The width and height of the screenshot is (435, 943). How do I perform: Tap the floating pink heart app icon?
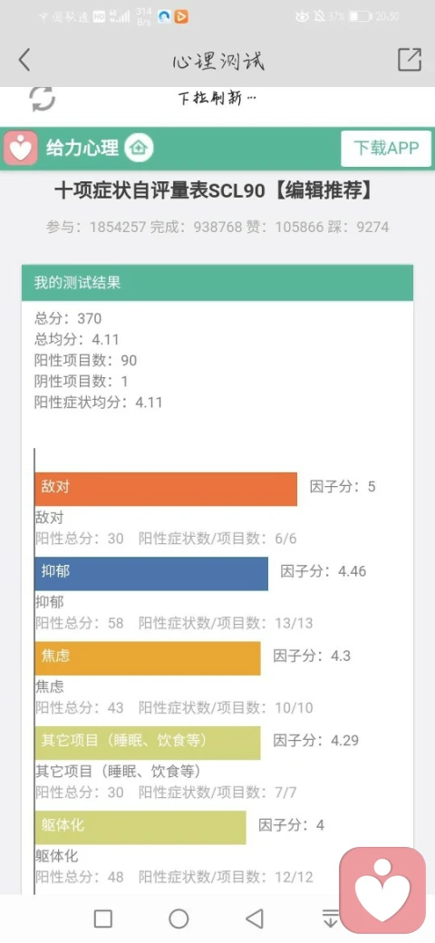(382, 890)
